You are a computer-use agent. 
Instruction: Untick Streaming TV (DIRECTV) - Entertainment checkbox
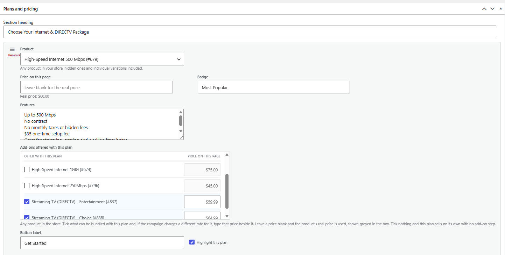[27, 202]
